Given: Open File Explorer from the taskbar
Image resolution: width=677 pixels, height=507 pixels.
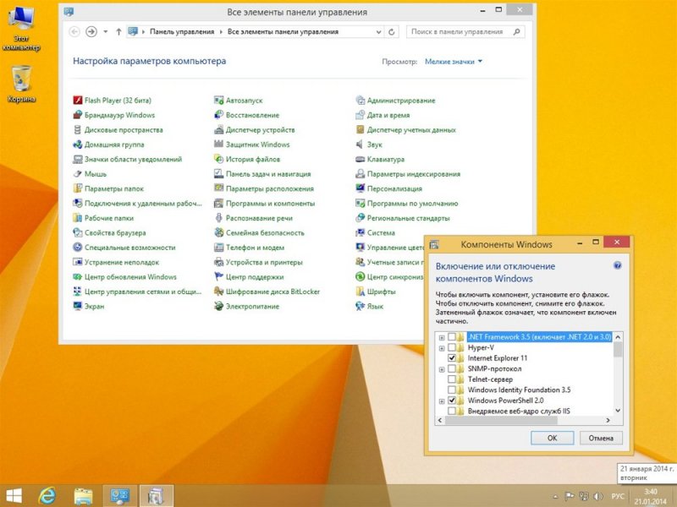Looking at the screenshot, I should coord(83,496).
